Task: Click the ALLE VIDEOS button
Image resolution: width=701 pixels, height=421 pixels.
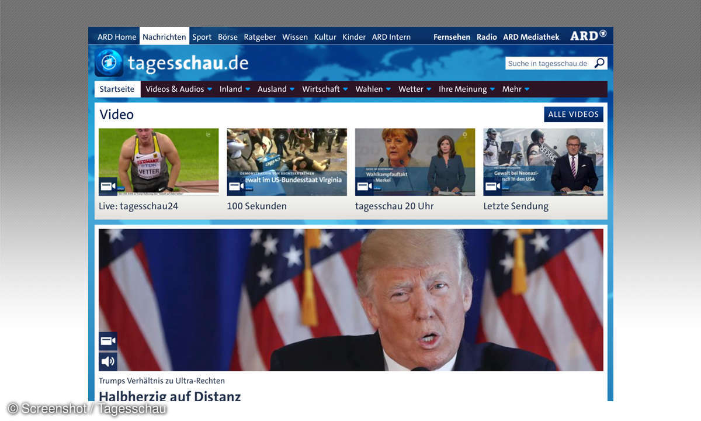Action: click(574, 114)
